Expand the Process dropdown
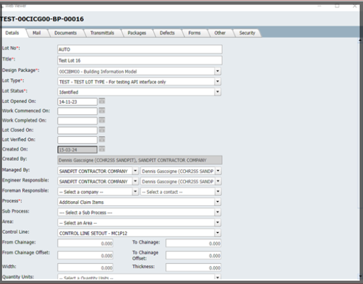 [x=218, y=202]
